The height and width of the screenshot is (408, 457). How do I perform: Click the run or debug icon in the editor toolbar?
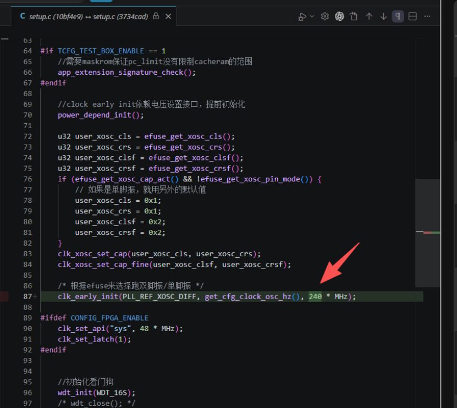pyautogui.click(x=302, y=16)
